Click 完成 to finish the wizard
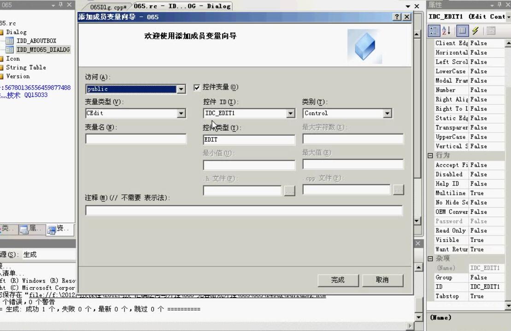Screen dimensions: 511x331 (338, 280)
